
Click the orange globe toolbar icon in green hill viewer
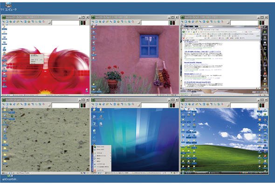click(x=208, y=104)
